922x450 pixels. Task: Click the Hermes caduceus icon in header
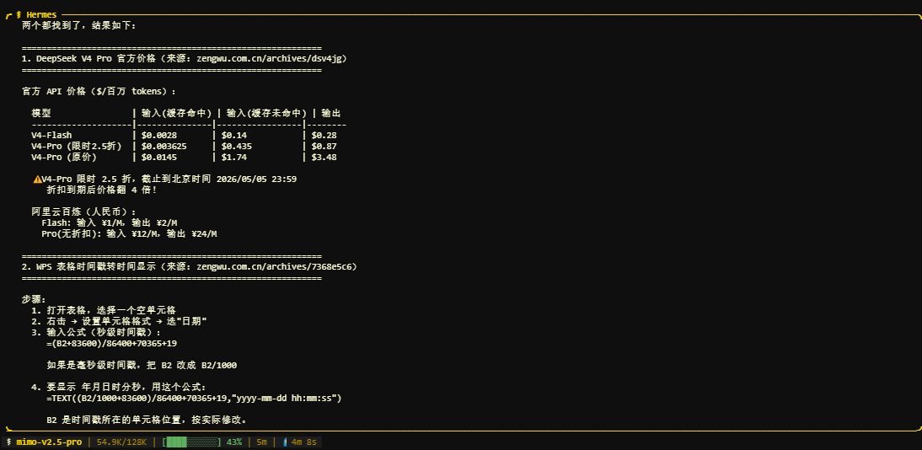(19, 14)
